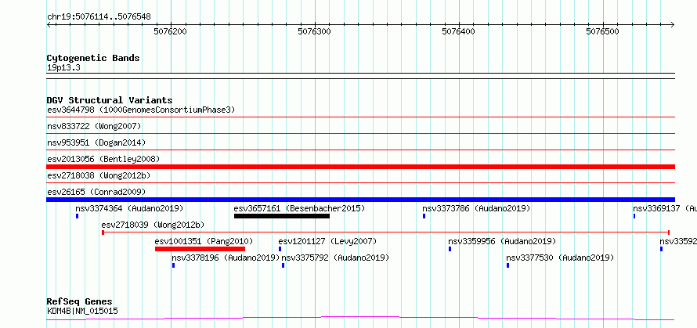Click the DGV Structural Variants track title
This screenshot has height=328, width=697.
[110, 100]
